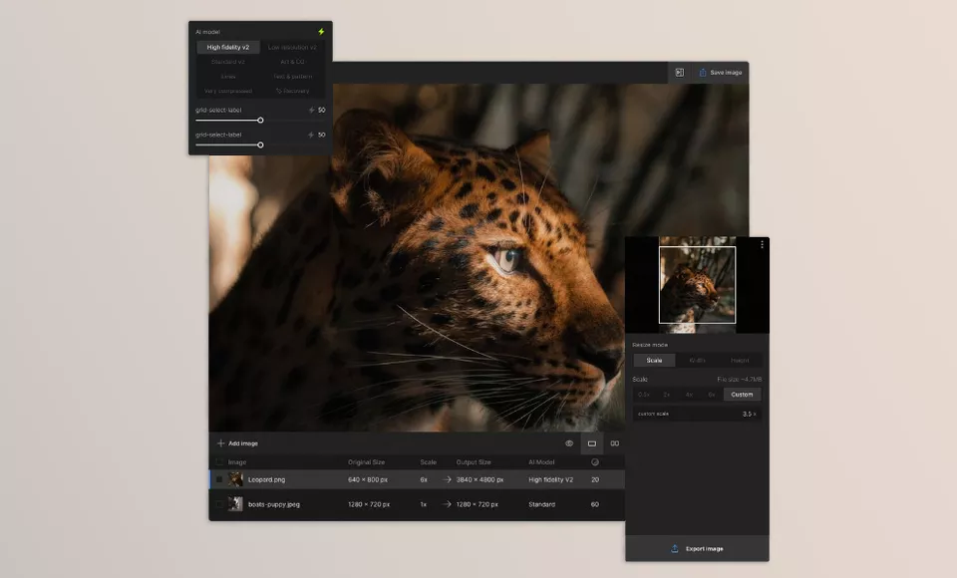Set scale to 4x preset
957x578 pixels.
point(689,395)
